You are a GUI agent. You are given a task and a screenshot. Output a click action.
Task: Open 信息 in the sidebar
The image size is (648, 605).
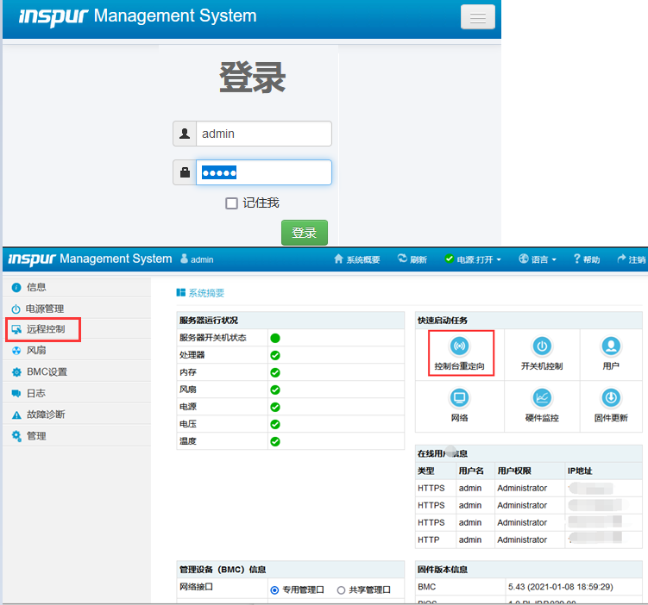tap(77, 287)
